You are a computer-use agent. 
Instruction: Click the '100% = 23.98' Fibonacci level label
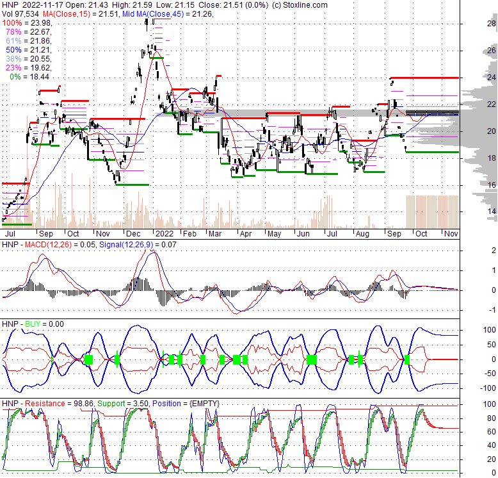(x=27, y=23)
